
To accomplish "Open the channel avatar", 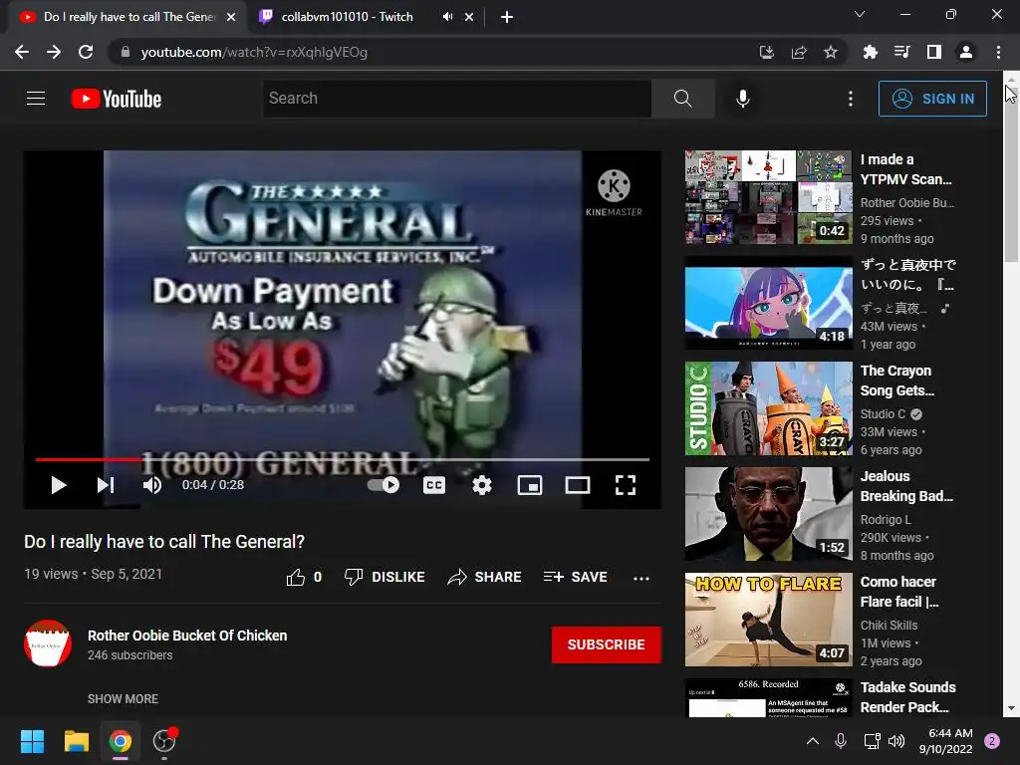I will 48,643.
